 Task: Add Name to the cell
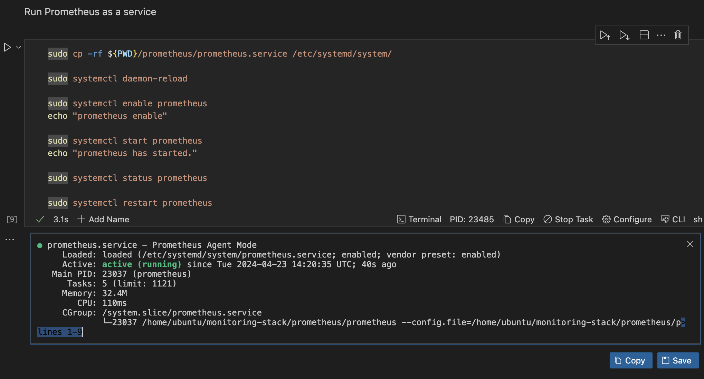point(103,220)
